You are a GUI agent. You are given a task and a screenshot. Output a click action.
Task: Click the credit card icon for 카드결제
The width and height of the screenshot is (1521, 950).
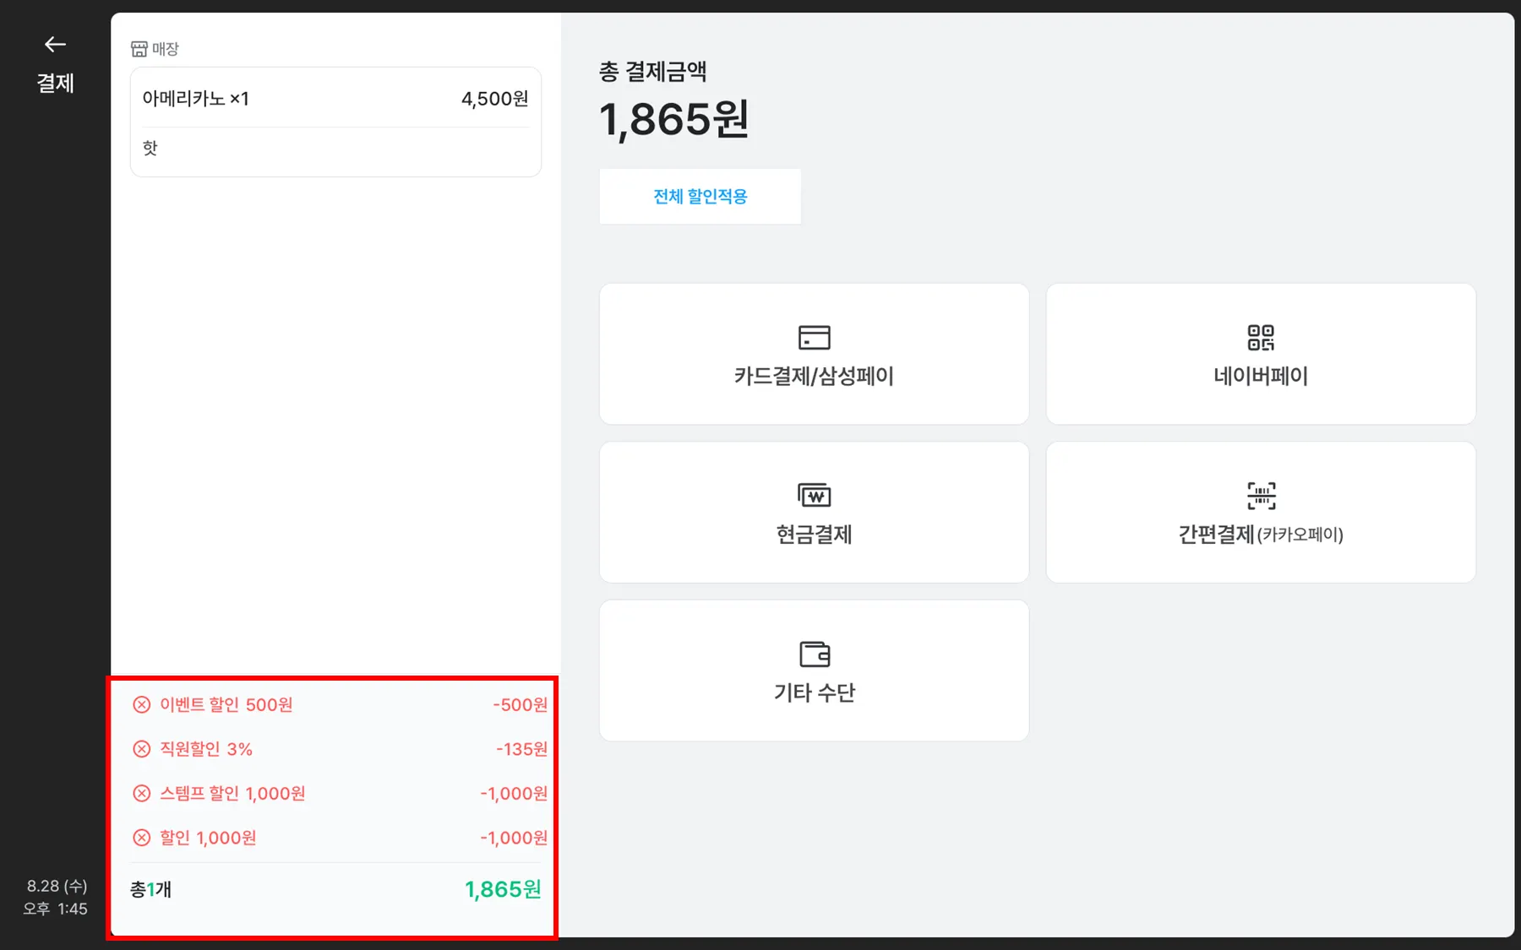pyautogui.click(x=814, y=337)
